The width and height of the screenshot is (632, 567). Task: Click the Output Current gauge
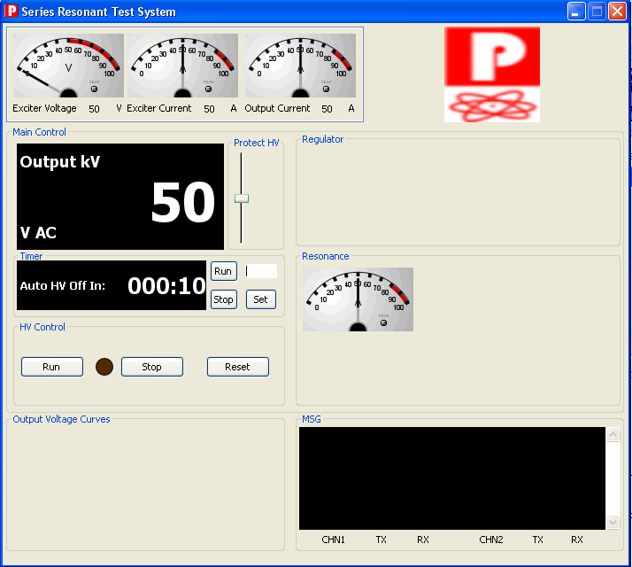[300, 66]
